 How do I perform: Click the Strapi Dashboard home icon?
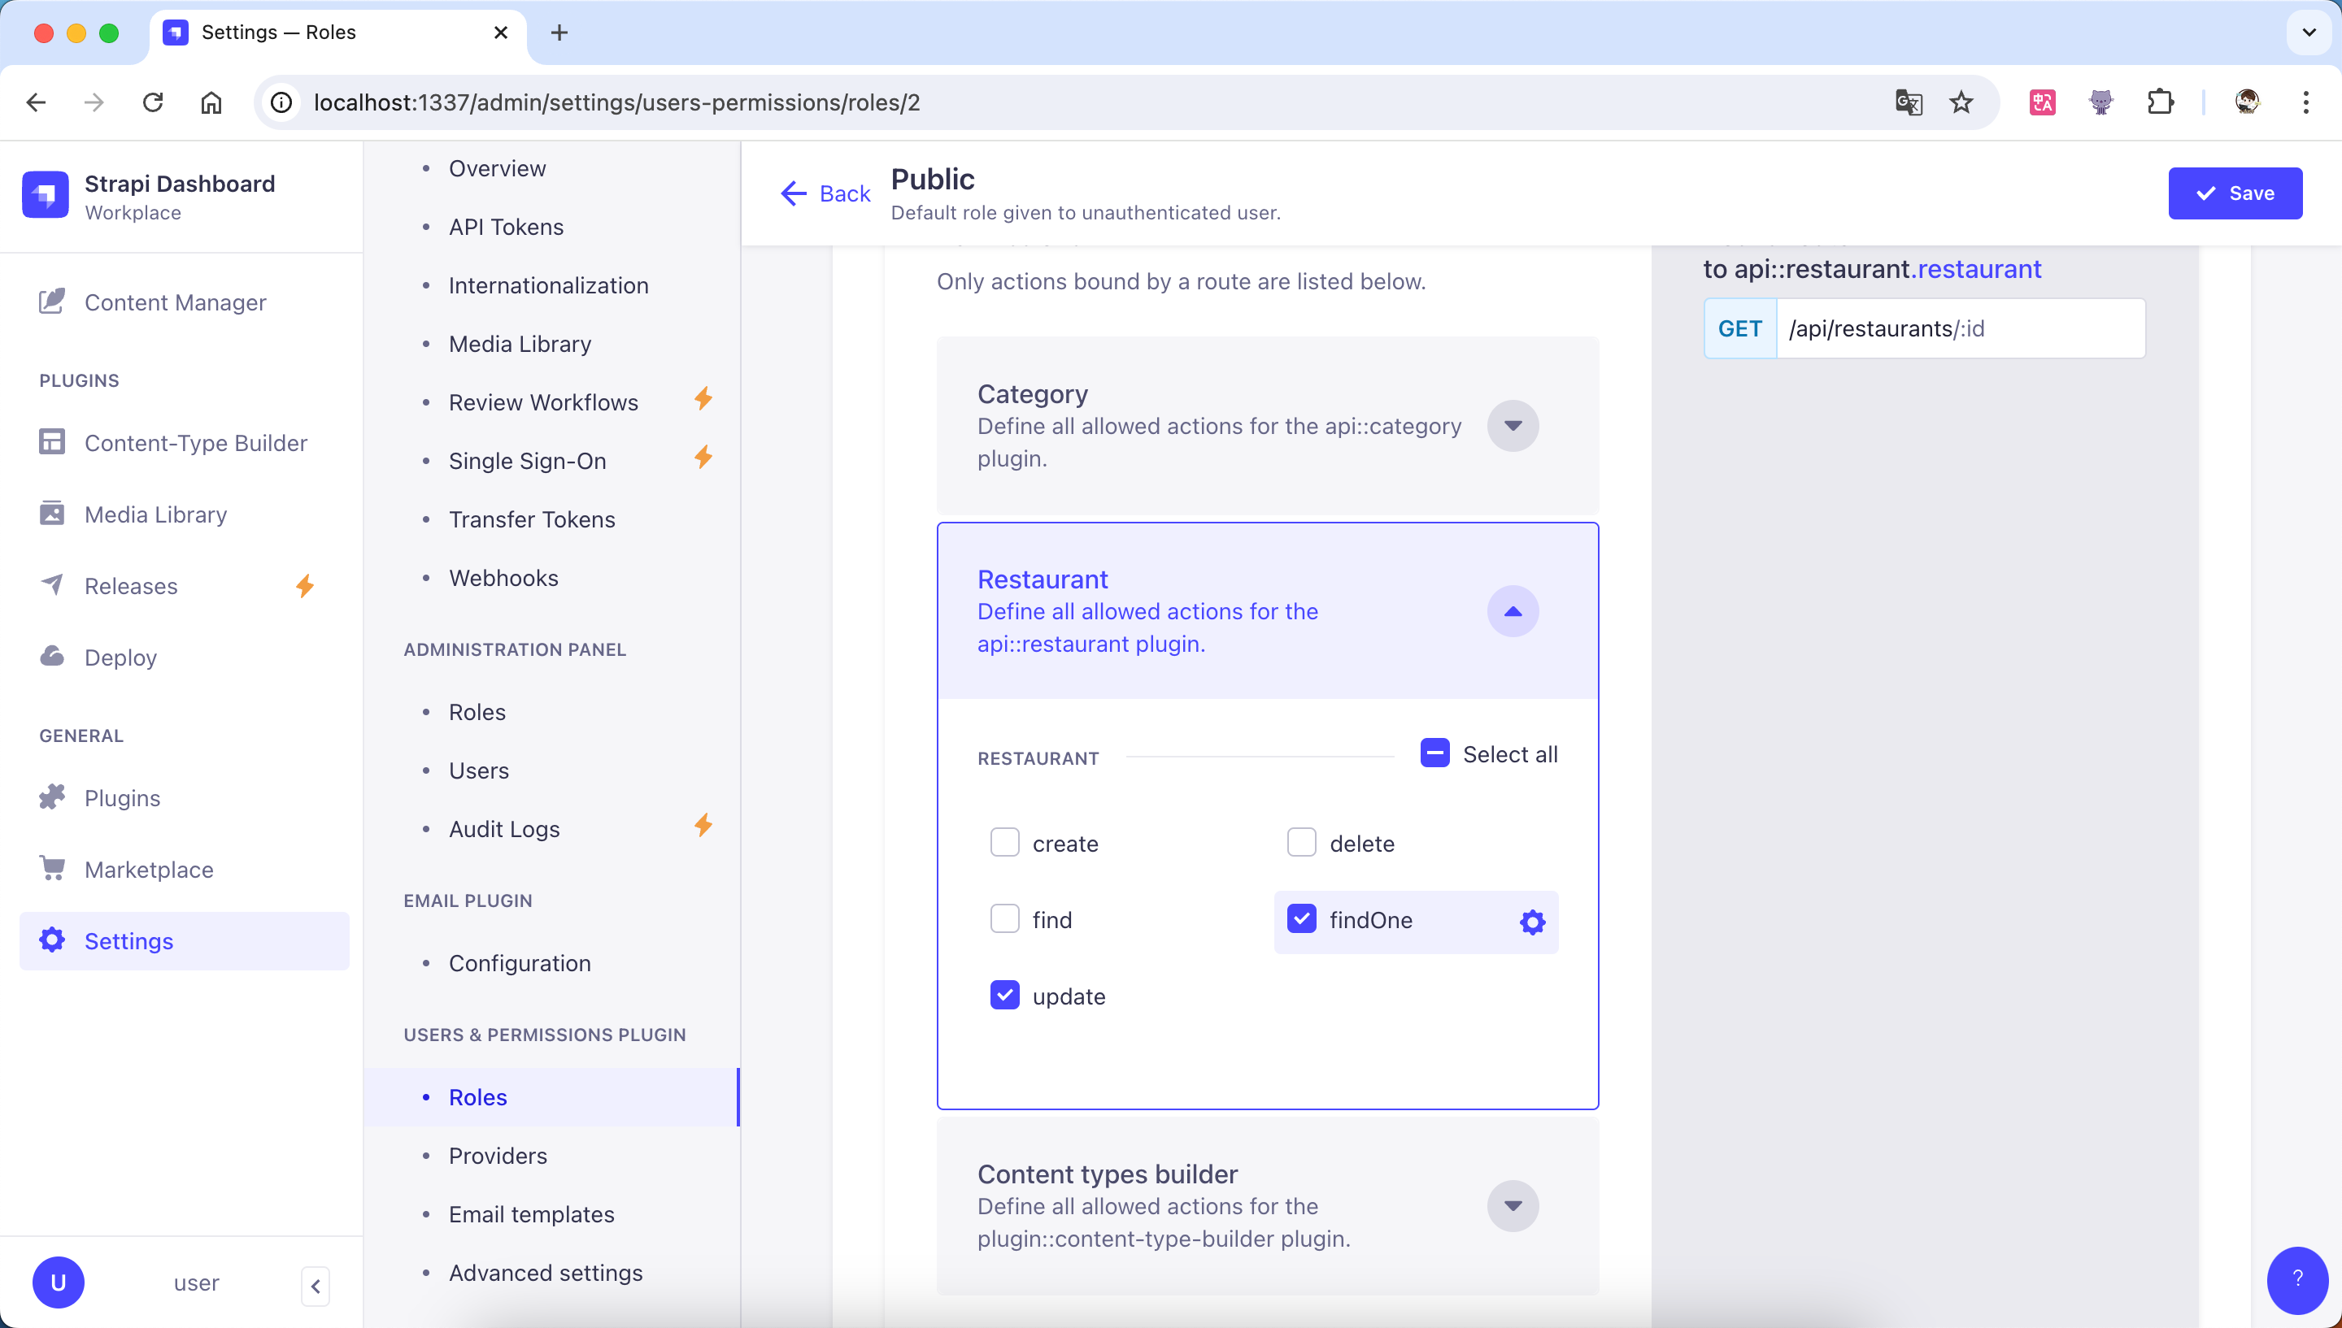(45, 193)
